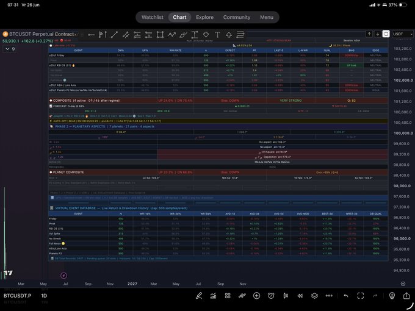415x311 pixels.
Task: Open the object tree layers icon
Action: [x=314, y=296]
